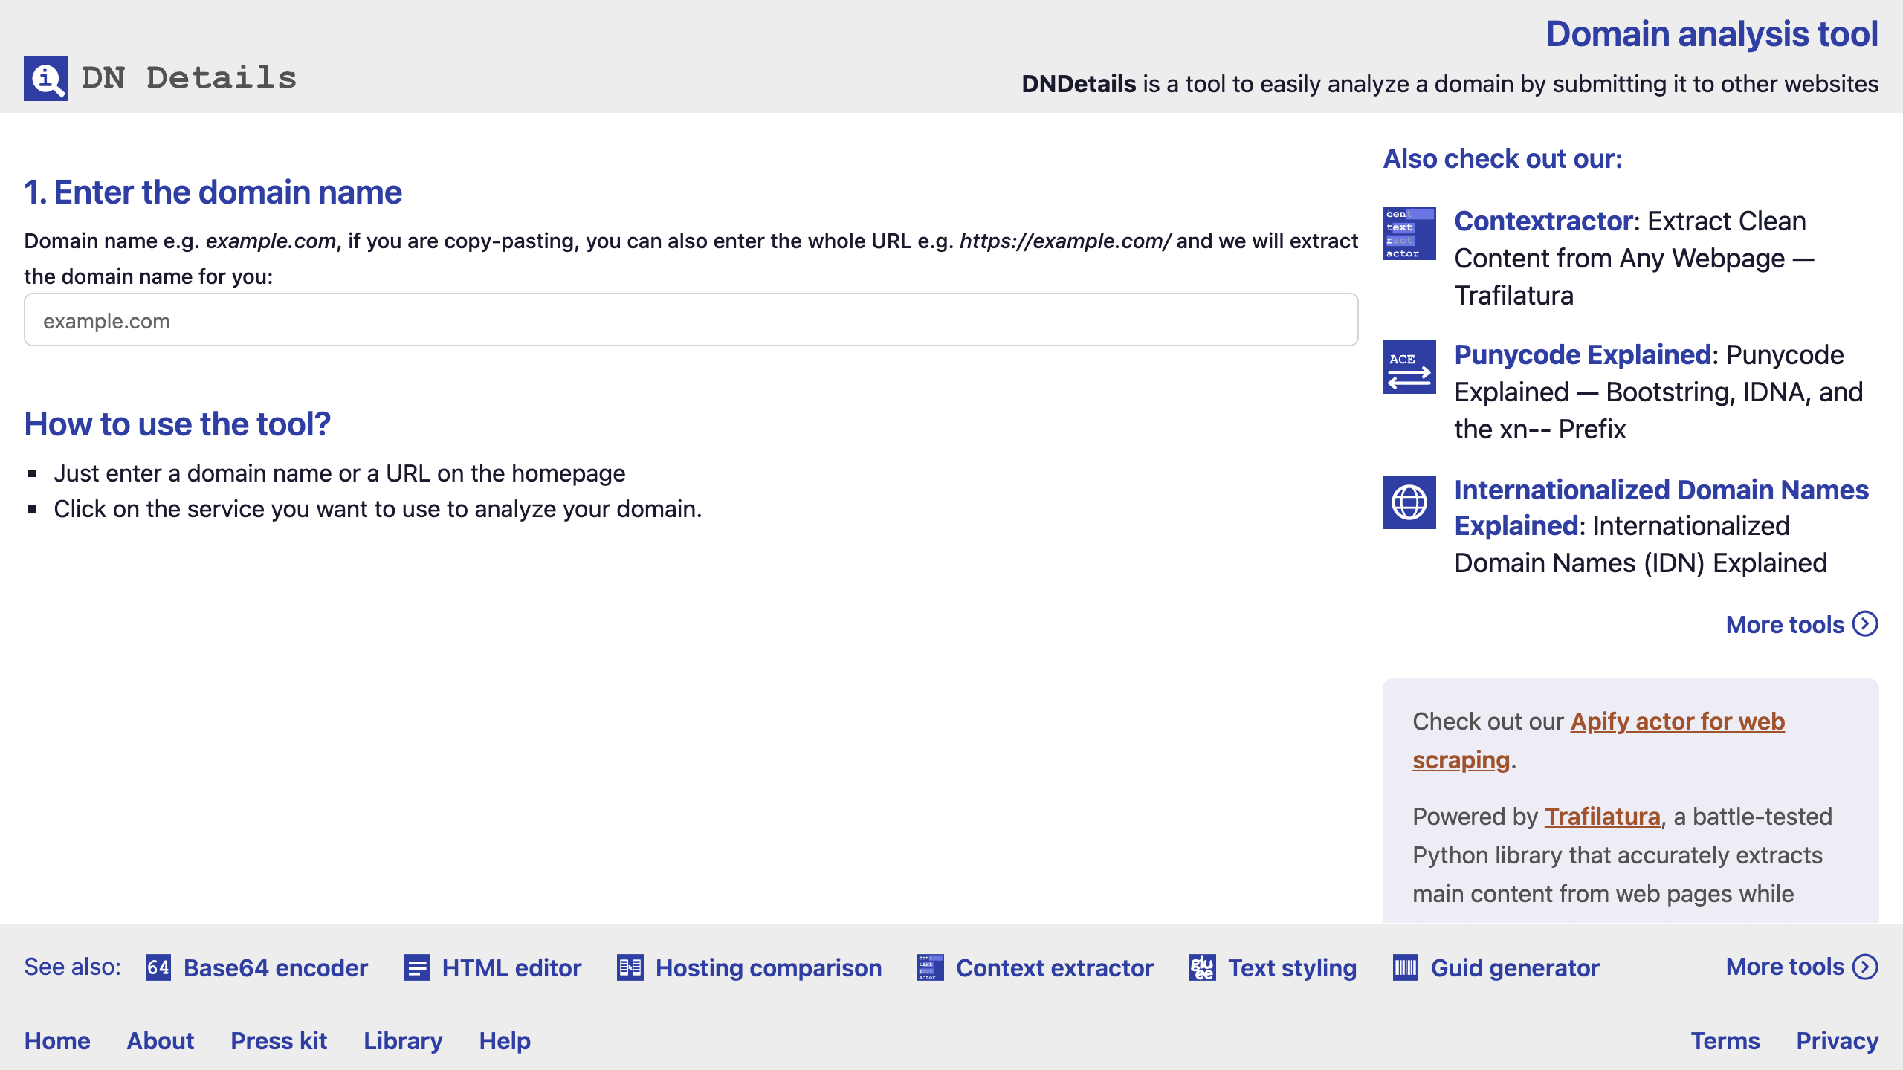Viewport: 1903px width, 1070px height.
Task: Click the Punycode ACE arrows icon
Action: [1409, 367]
